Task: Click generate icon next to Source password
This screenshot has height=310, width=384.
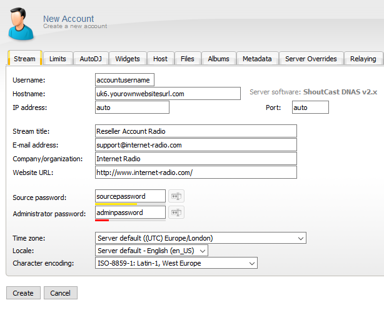Action: (x=176, y=196)
